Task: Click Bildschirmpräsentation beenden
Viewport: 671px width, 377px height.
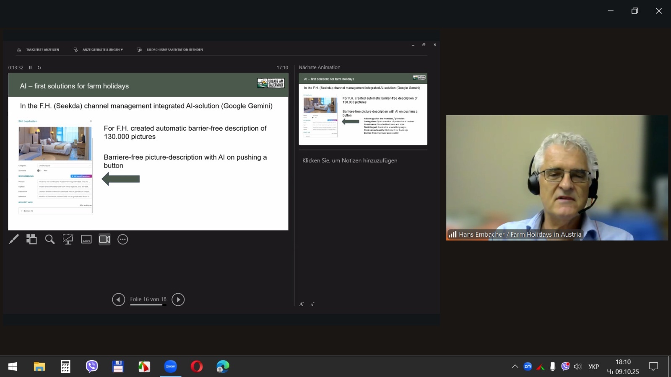Action: [170, 50]
